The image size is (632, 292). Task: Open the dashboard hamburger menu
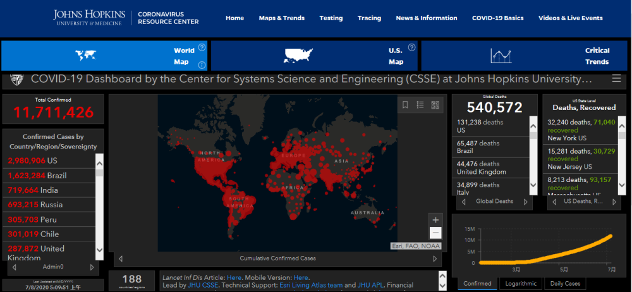click(616, 78)
